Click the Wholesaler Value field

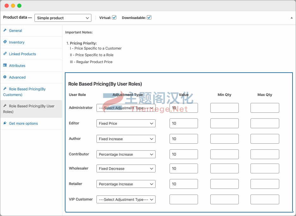coord(184,169)
